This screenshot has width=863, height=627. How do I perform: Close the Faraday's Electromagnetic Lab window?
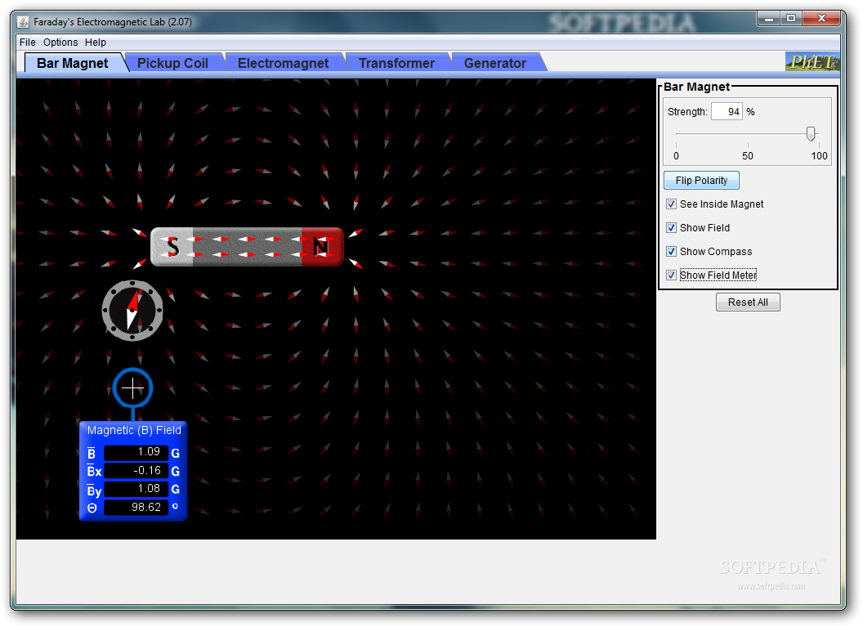pyautogui.click(x=821, y=19)
